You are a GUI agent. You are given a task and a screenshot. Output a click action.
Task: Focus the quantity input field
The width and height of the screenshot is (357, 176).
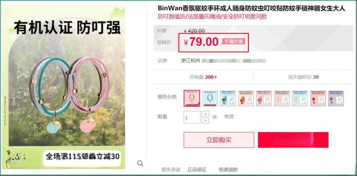coord(192,117)
